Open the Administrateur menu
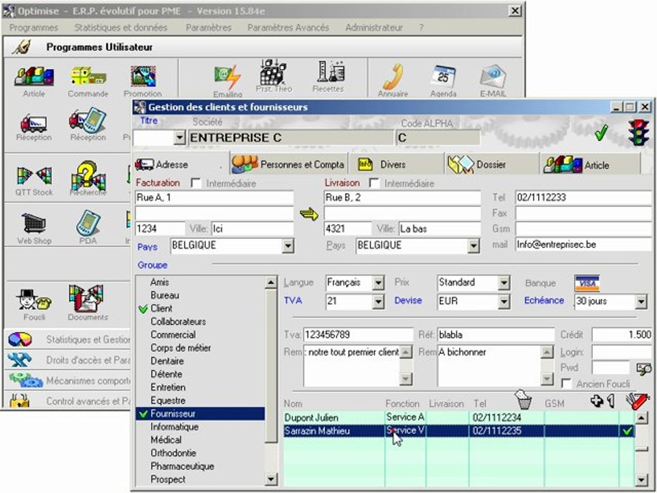 click(x=374, y=27)
